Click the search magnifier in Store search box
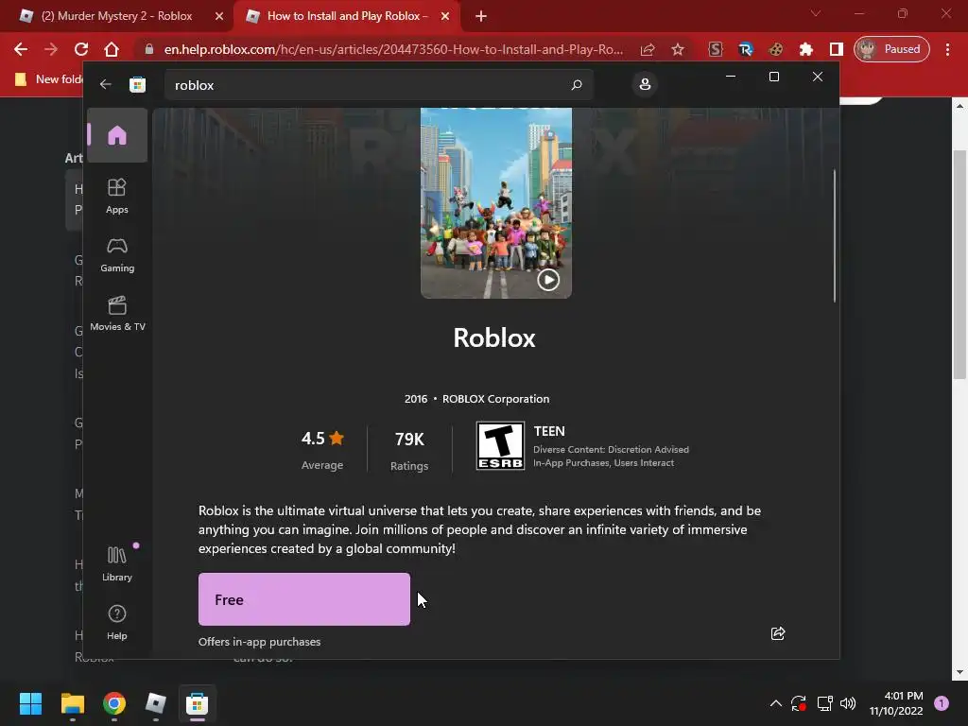 [577, 84]
